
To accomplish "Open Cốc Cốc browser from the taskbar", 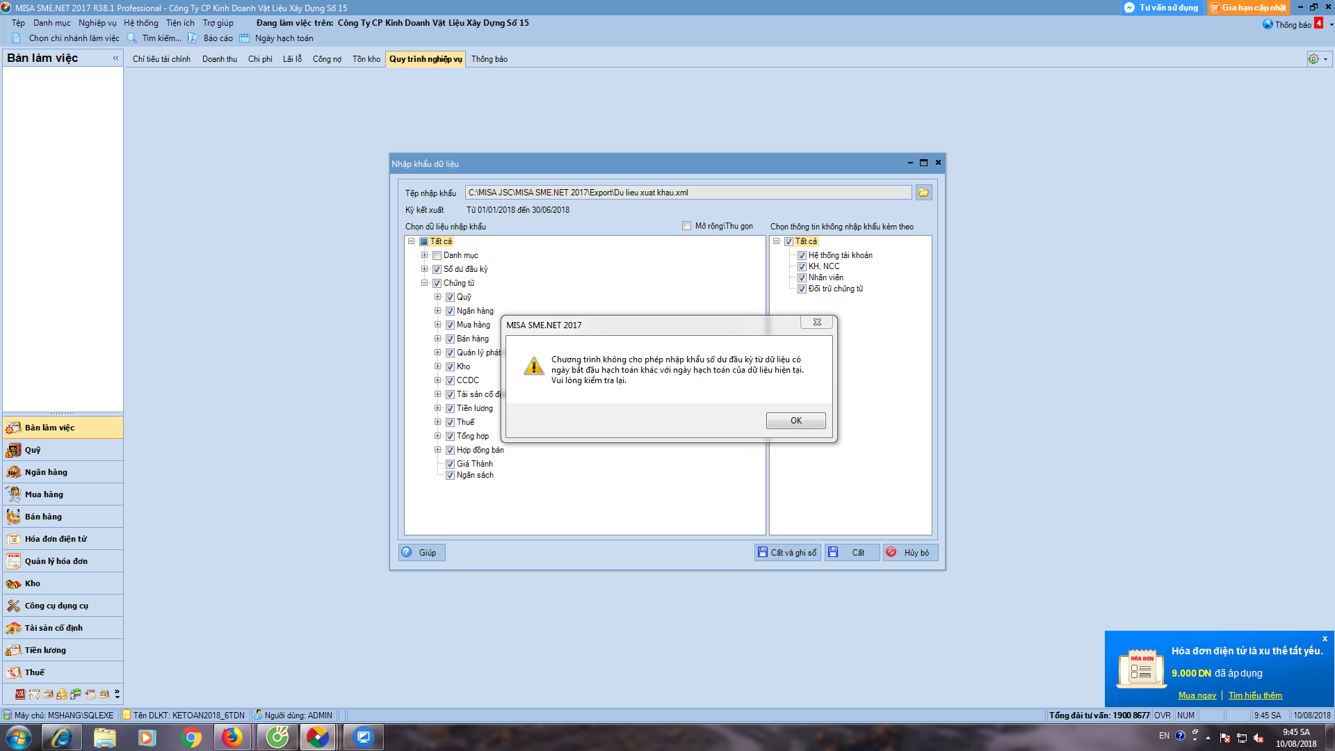I will tap(277, 737).
